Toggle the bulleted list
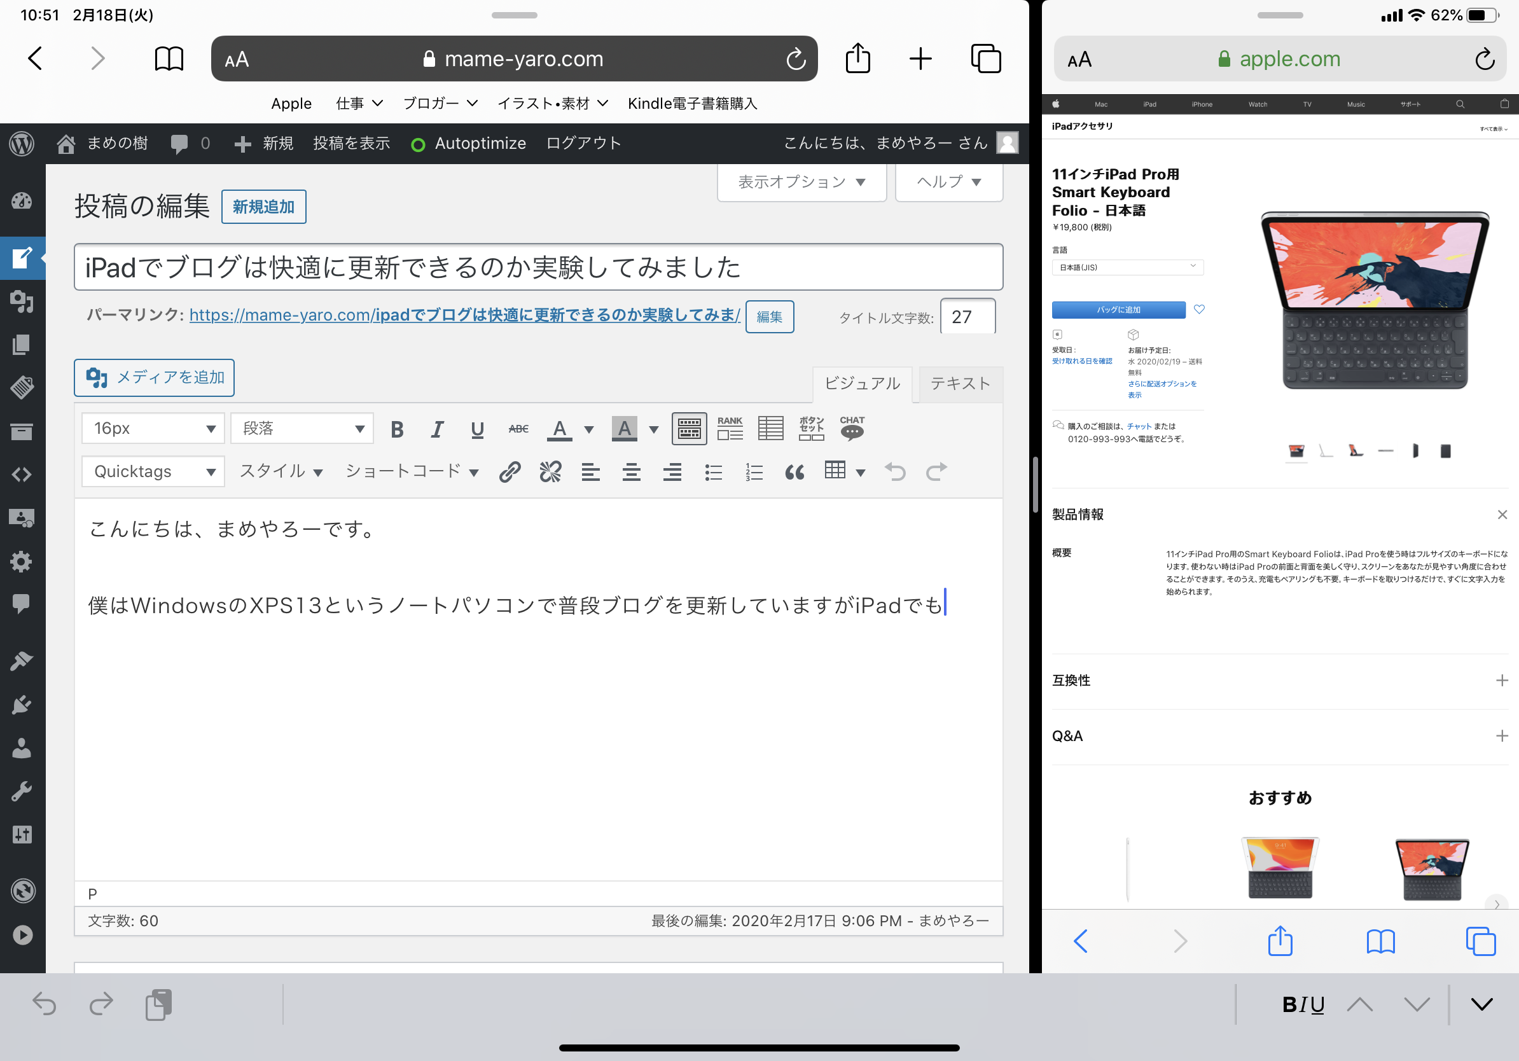The image size is (1519, 1061). pos(713,471)
